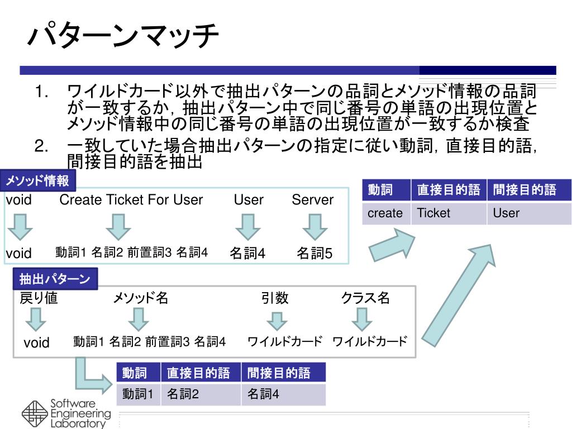Click 間接目的語 header above User cell

pyautogui.click(x=530, y=190)
